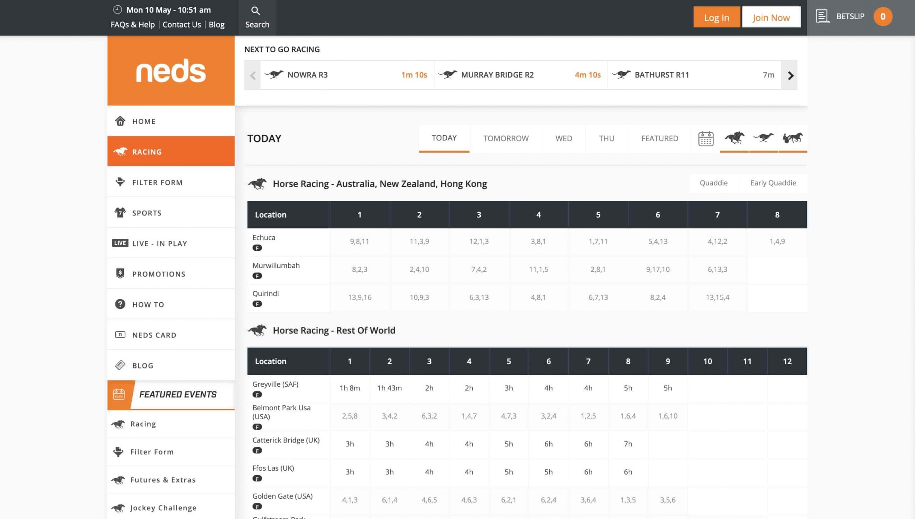Viewport: 915px width, 519px height.
Task: Click the Quaddie button
Action: click(713, 183)
